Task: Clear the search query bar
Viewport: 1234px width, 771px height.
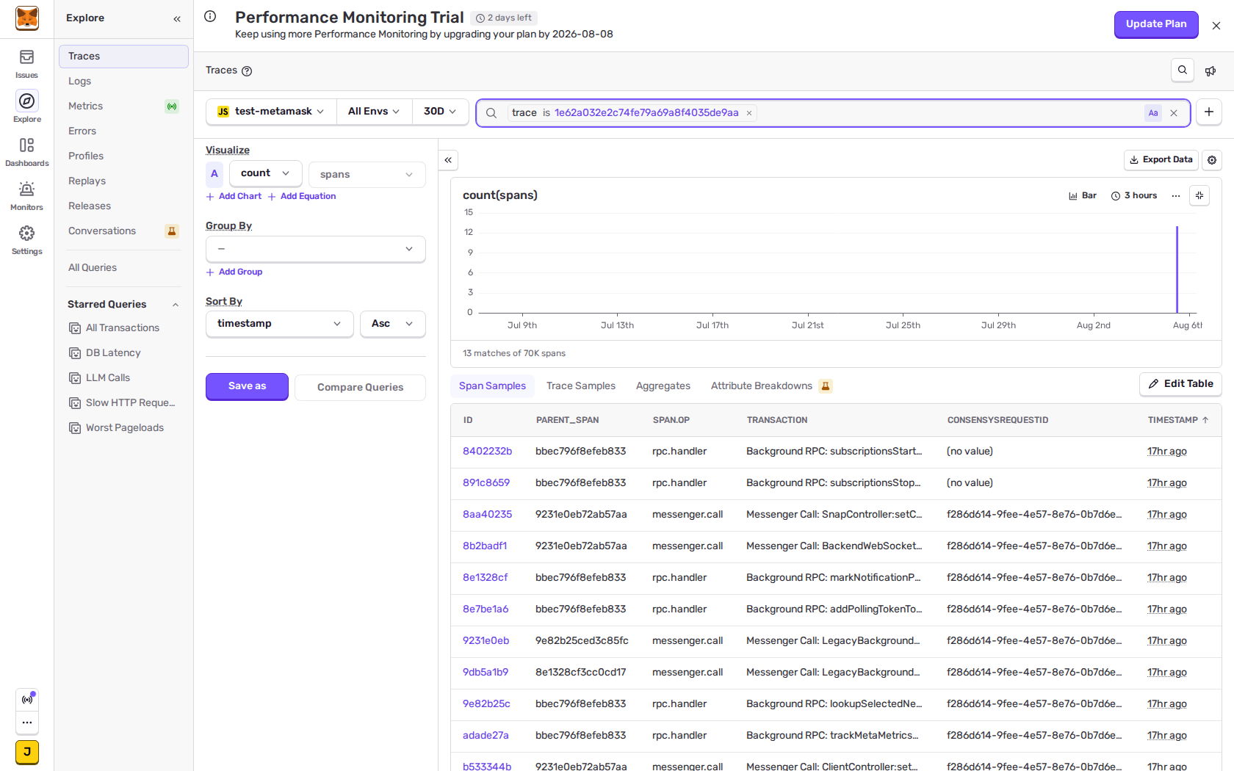Action: pyautogui.click(x=1174, y=113)
